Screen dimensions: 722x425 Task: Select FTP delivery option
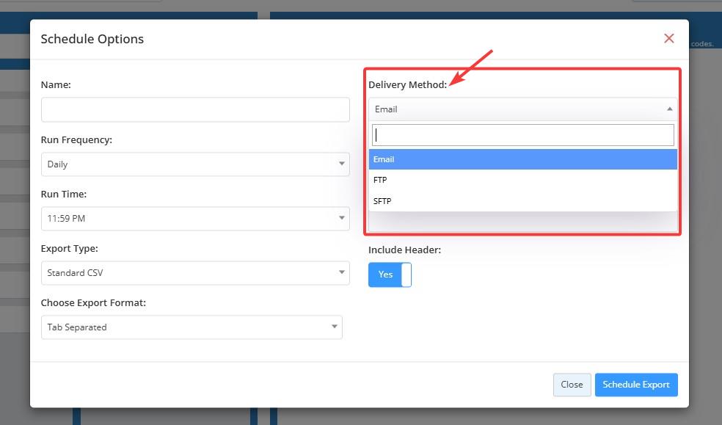click(x=523, y=180)
